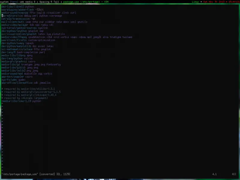This screenshot has width=240, height=180.
Task: Click the date Sat Nov 30 2013
Action: tap(214, 2)
